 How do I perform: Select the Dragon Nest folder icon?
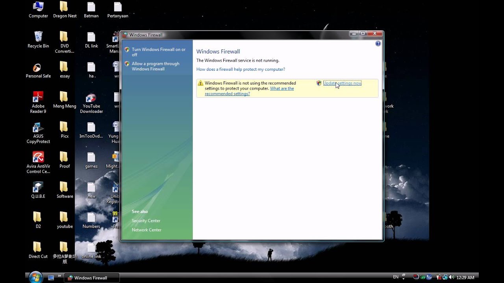(x=65, y=10)
